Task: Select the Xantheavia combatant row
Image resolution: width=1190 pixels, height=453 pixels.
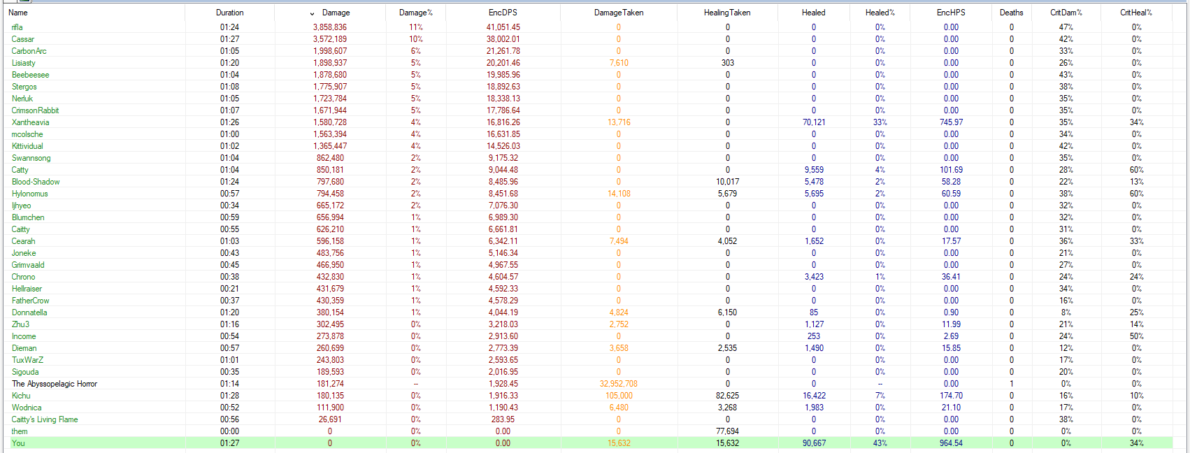Action: click(30, 122)
